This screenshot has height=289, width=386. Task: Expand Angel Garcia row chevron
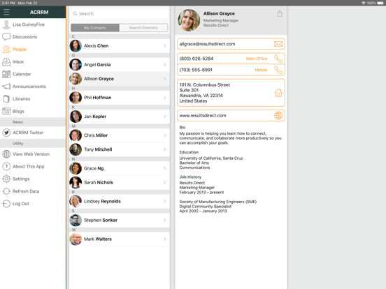pos(164,65)
